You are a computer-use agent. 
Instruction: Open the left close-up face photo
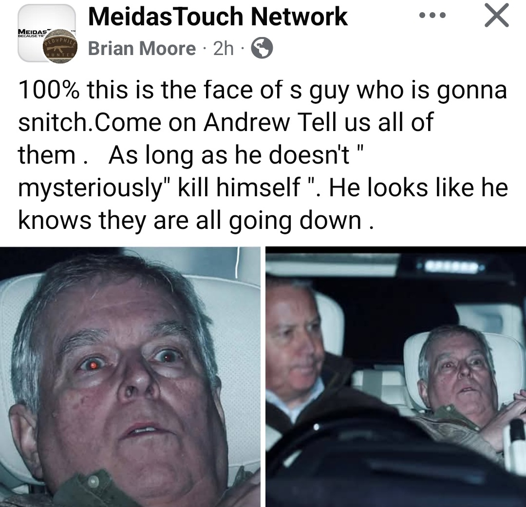[x=130, y=377]
